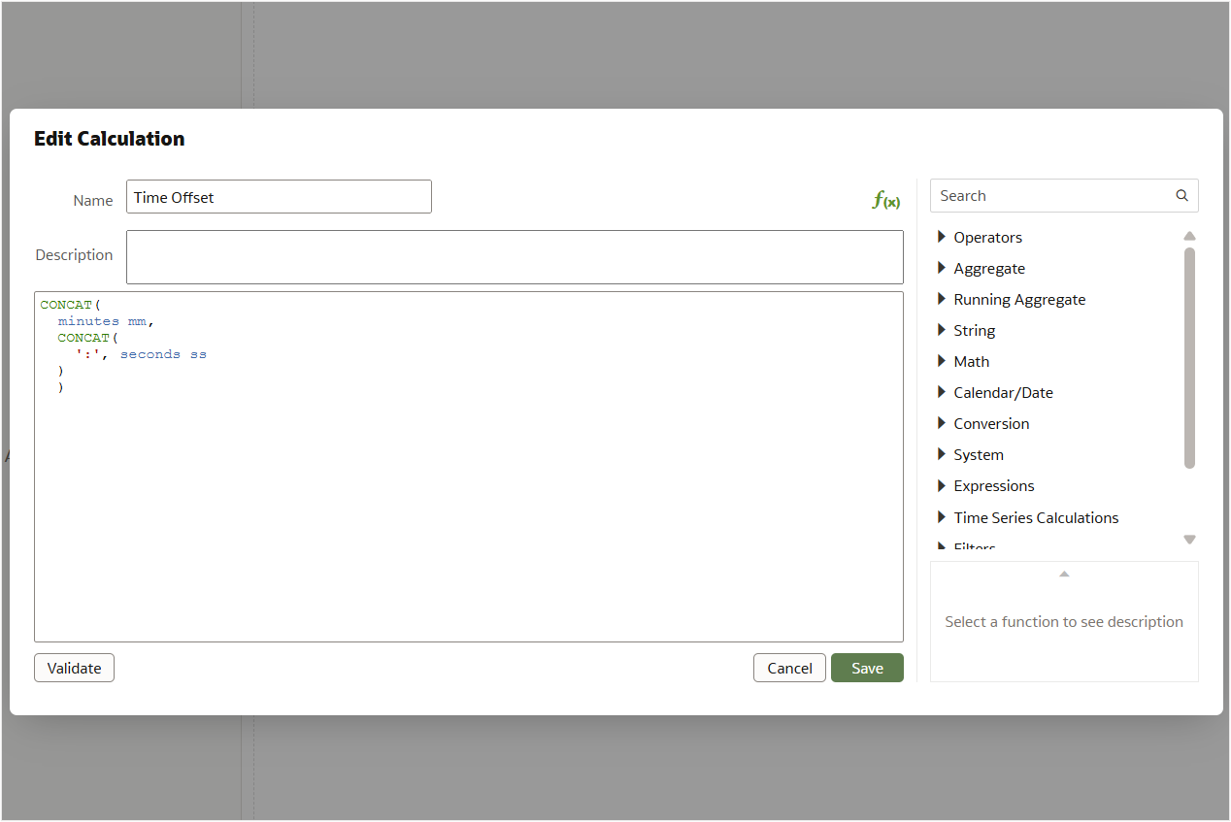
Task: Click the scroll-up arrow above the function list
Action: (x=1189, y=236)
